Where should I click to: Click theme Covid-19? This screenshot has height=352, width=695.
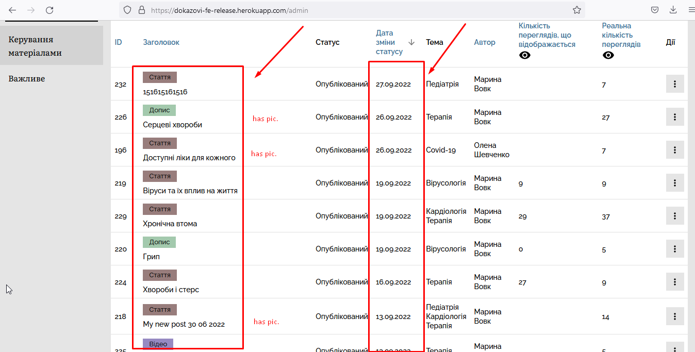[x=441, y=150]
